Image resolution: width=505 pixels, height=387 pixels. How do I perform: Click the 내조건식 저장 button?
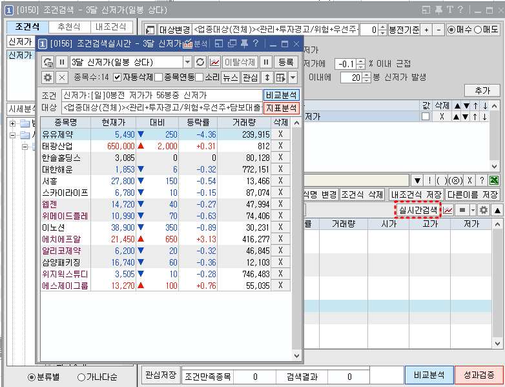[416, 194]
